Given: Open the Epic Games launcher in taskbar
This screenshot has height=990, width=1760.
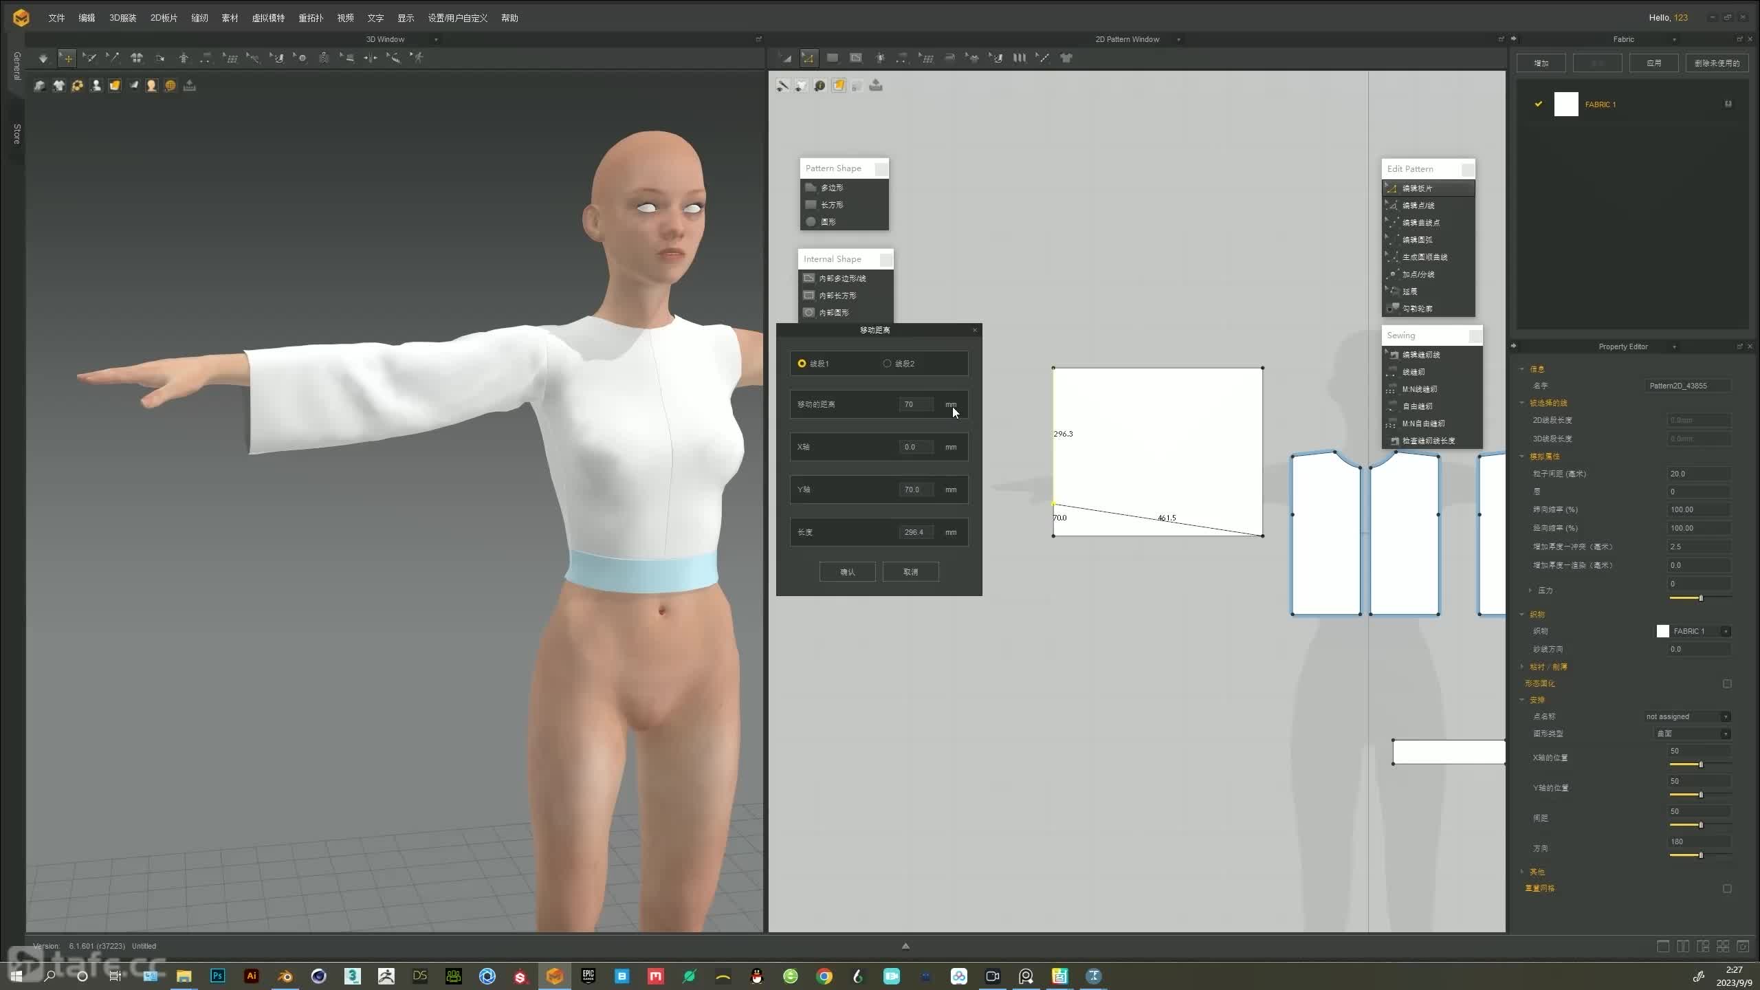Looking at the screenshot, I should pos(588,976).
